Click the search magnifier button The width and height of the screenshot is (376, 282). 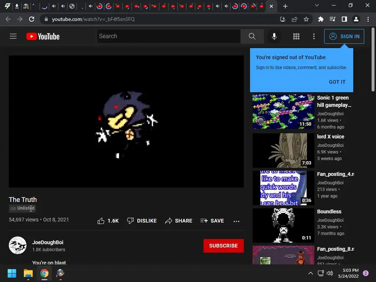pyautogui.click(x=252, y=36)
